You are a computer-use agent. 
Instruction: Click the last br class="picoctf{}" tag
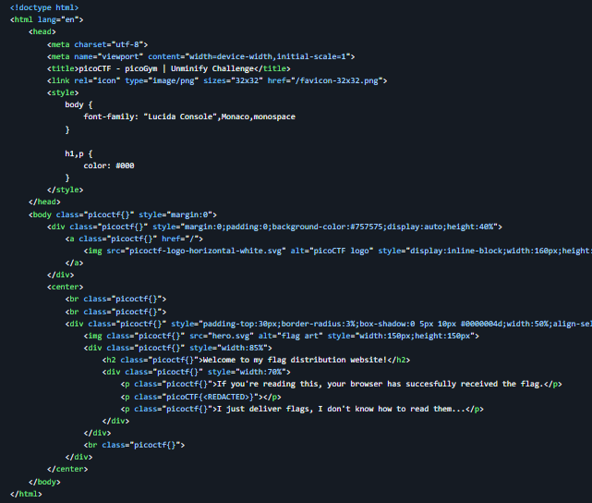pos(134,445)
